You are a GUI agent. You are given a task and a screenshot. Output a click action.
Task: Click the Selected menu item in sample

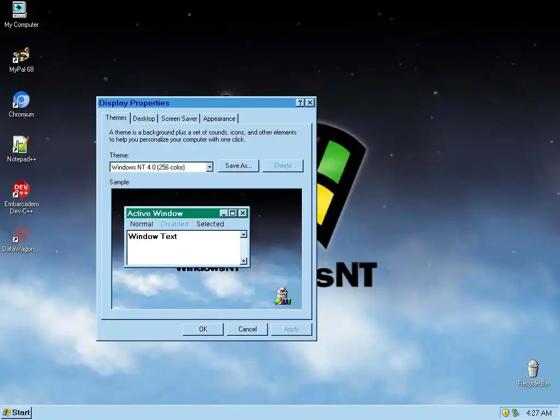[210, 224]
